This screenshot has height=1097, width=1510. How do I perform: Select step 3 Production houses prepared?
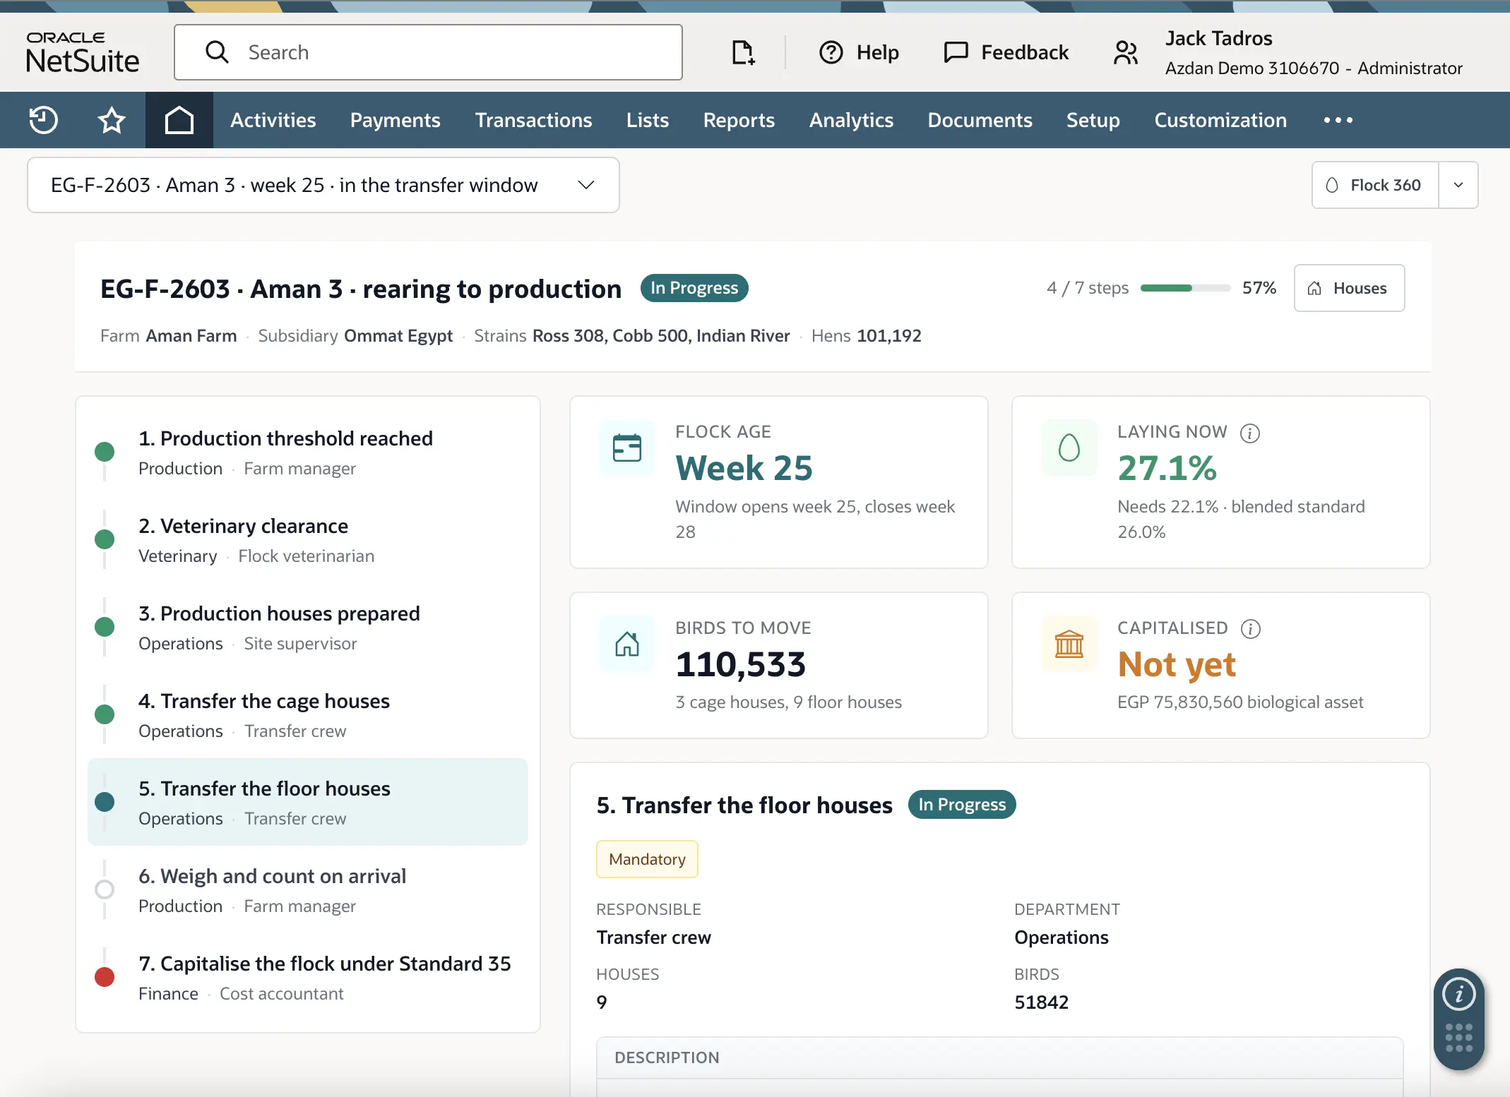coord(308,628)
